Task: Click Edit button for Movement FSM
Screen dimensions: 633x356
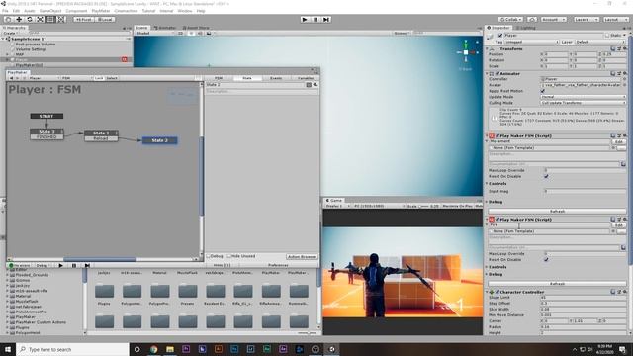Action: click(x=619, y=142)
